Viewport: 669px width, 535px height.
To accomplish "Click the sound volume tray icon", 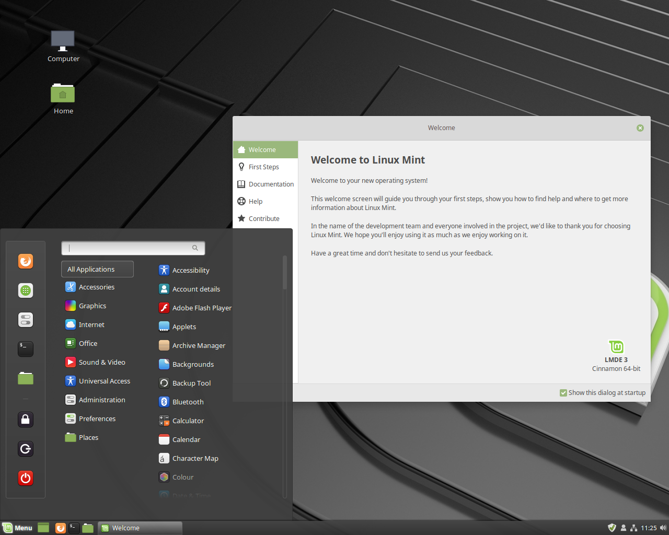I will [x=663, y=528].
